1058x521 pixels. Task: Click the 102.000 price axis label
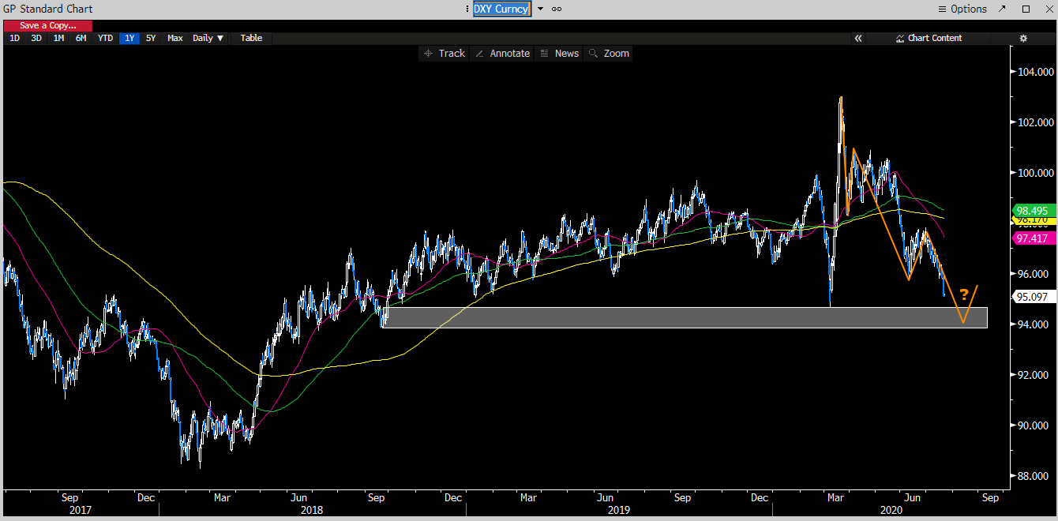(1036, 122)
